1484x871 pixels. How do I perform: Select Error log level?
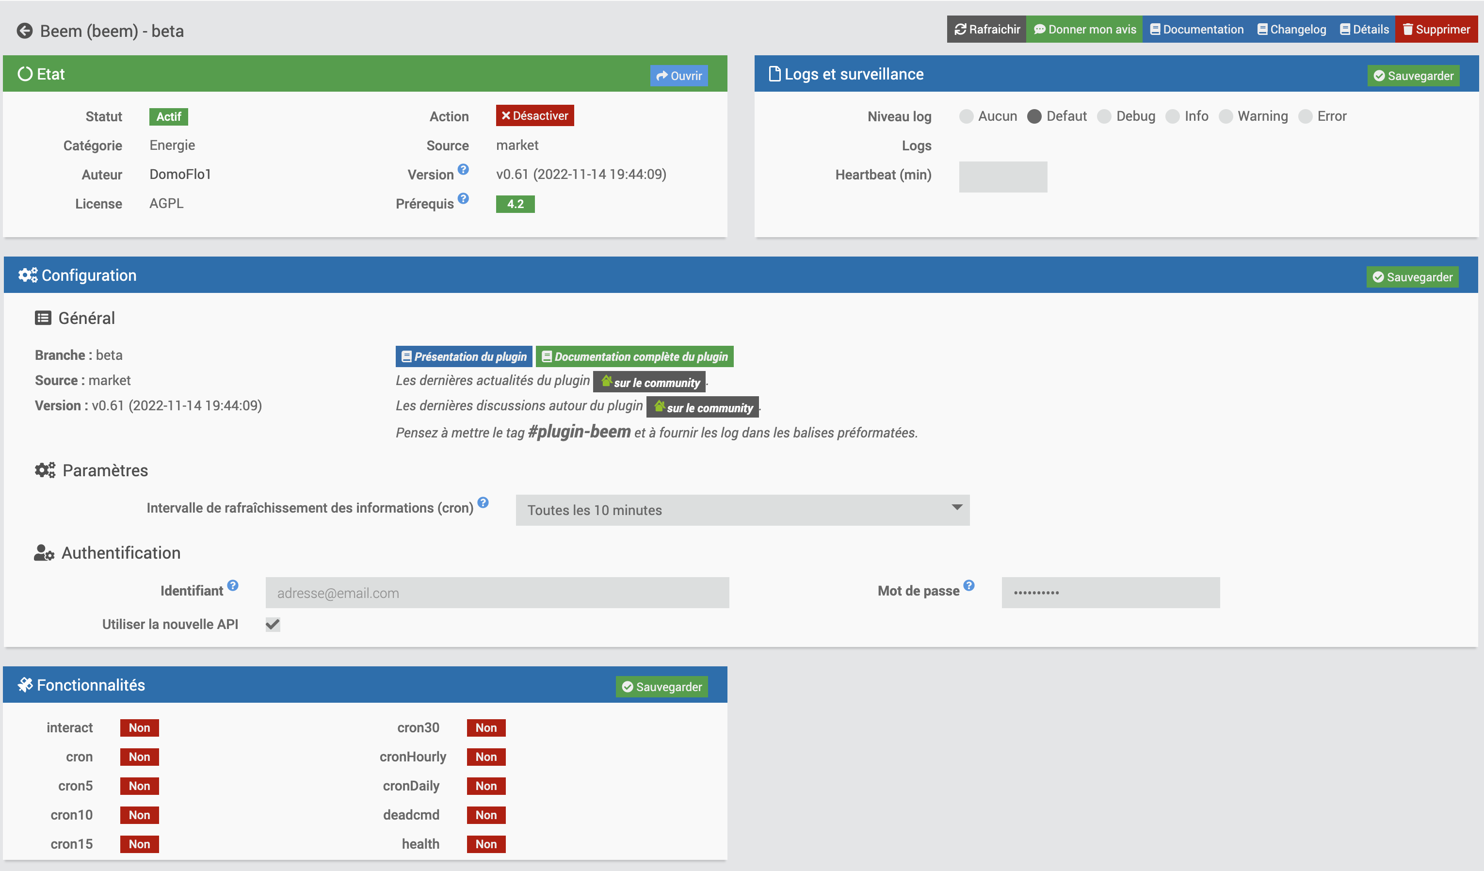[1305, 116]
